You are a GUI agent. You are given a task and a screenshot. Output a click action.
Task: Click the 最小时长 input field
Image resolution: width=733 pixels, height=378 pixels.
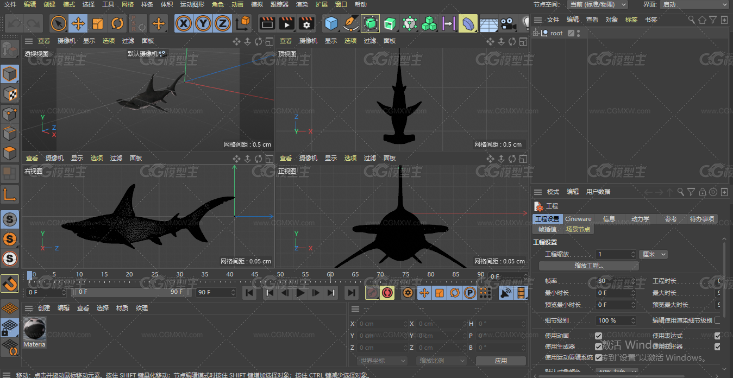pyautogui.click(x=616, y=293)
